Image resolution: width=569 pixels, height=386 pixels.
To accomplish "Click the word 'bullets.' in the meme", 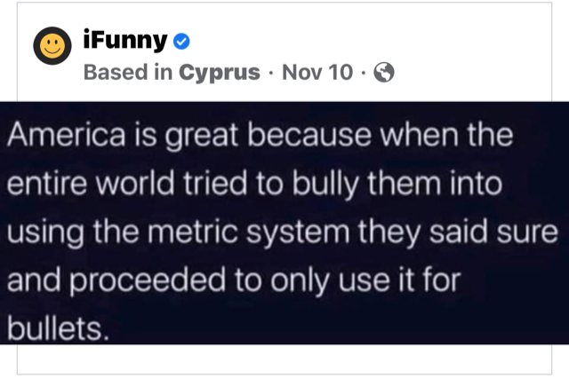I will point(58,328).
